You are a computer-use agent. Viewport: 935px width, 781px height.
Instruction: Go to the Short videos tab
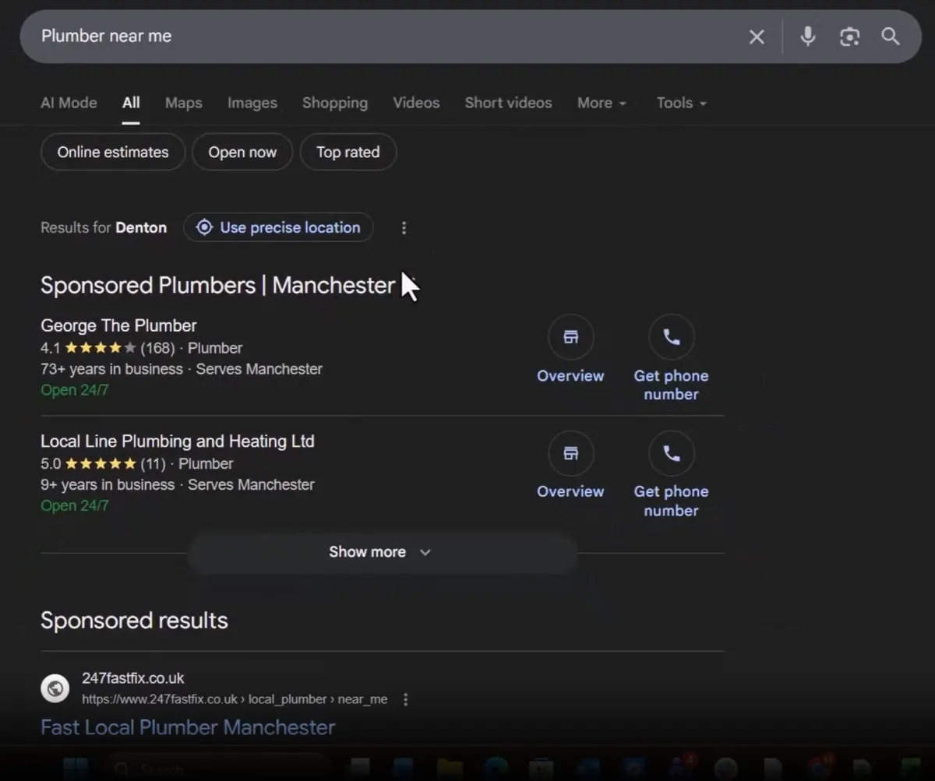point(508,103)
